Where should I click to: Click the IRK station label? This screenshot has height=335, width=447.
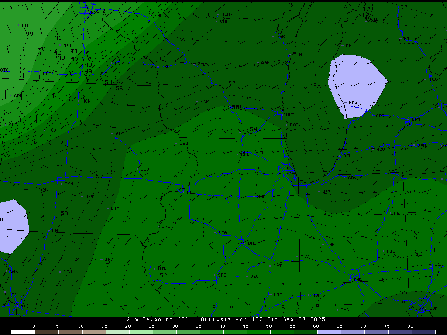point(109,260)
